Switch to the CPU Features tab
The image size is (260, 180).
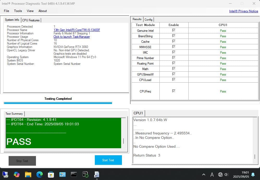coord(31,20)
